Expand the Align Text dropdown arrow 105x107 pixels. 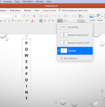pyautogui.click(x=67, y=21)
